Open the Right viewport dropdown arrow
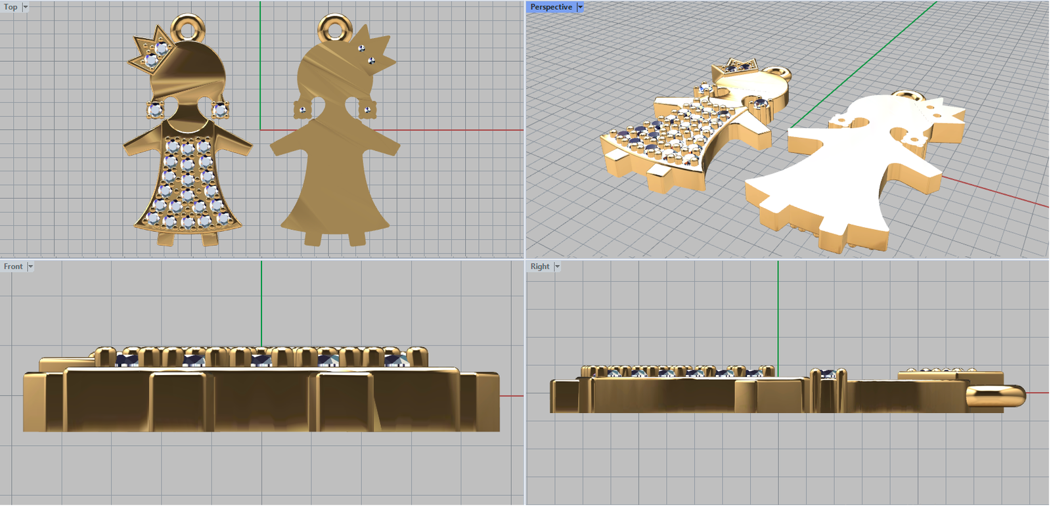This screenshot has height=507, width=1051. coord(557,267)
